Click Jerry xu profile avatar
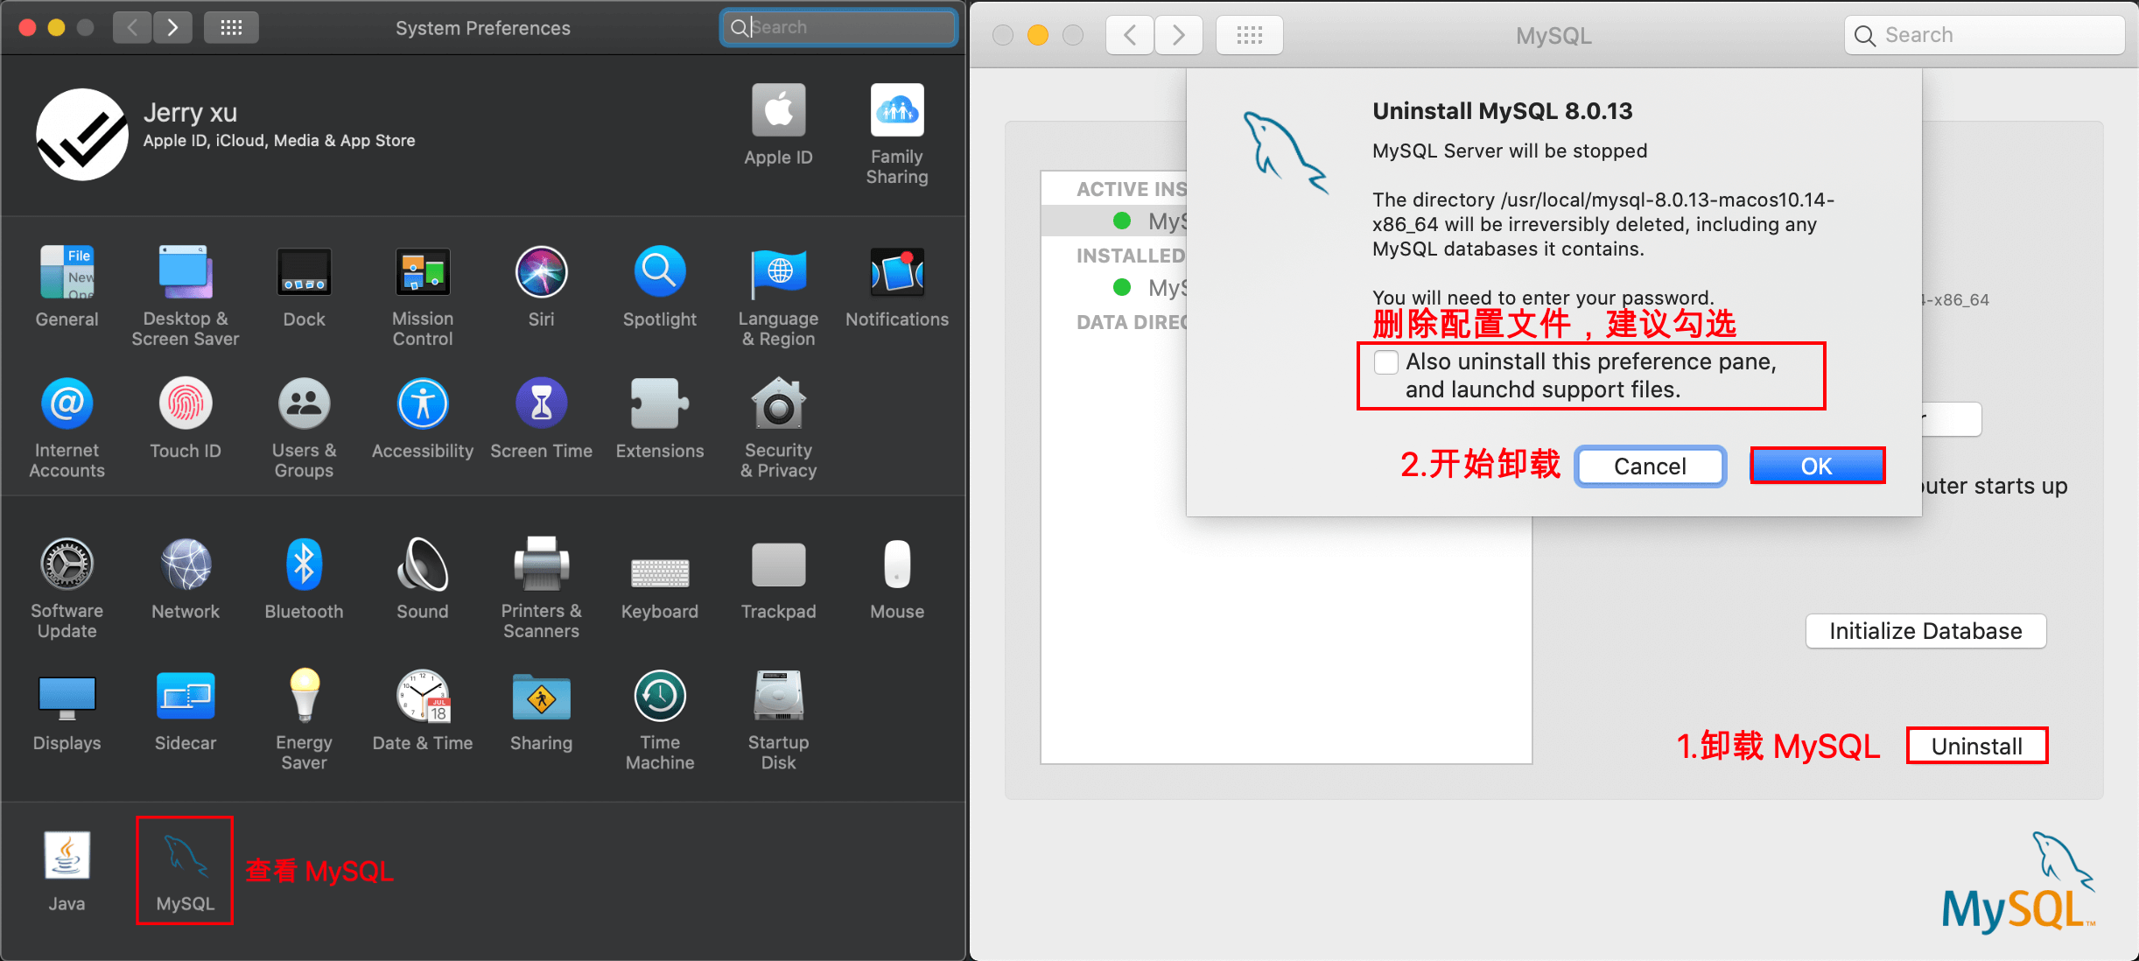 (82, 134)
